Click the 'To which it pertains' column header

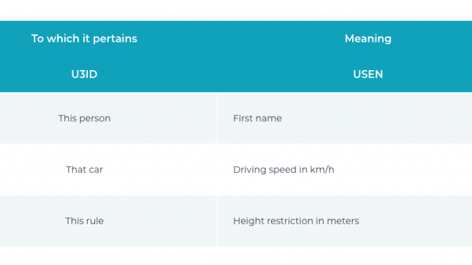(x=84, y=39)
